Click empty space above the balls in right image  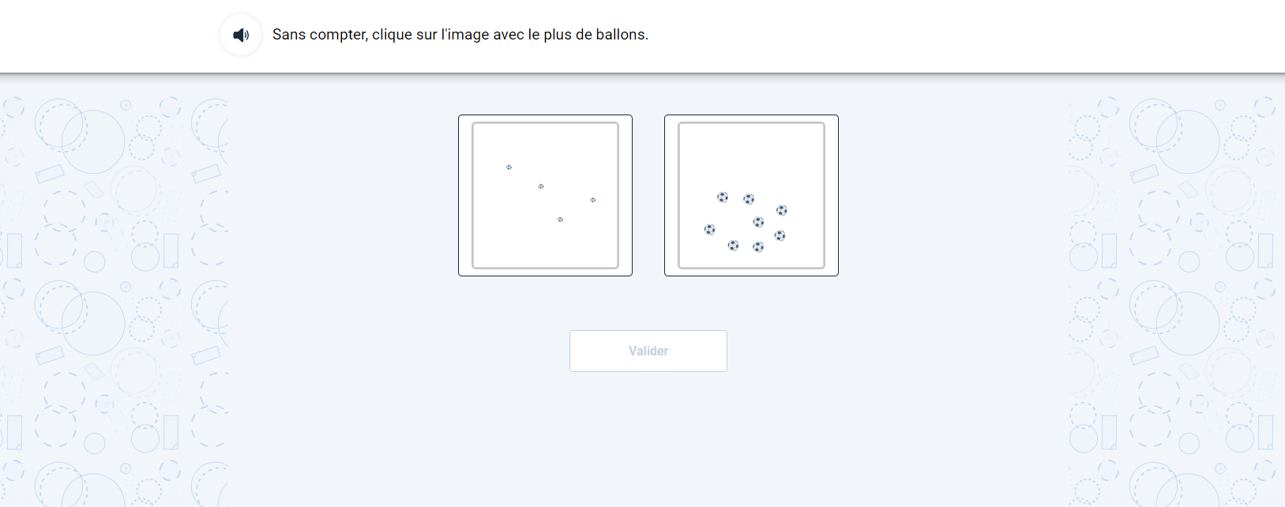tap(751, 154)
